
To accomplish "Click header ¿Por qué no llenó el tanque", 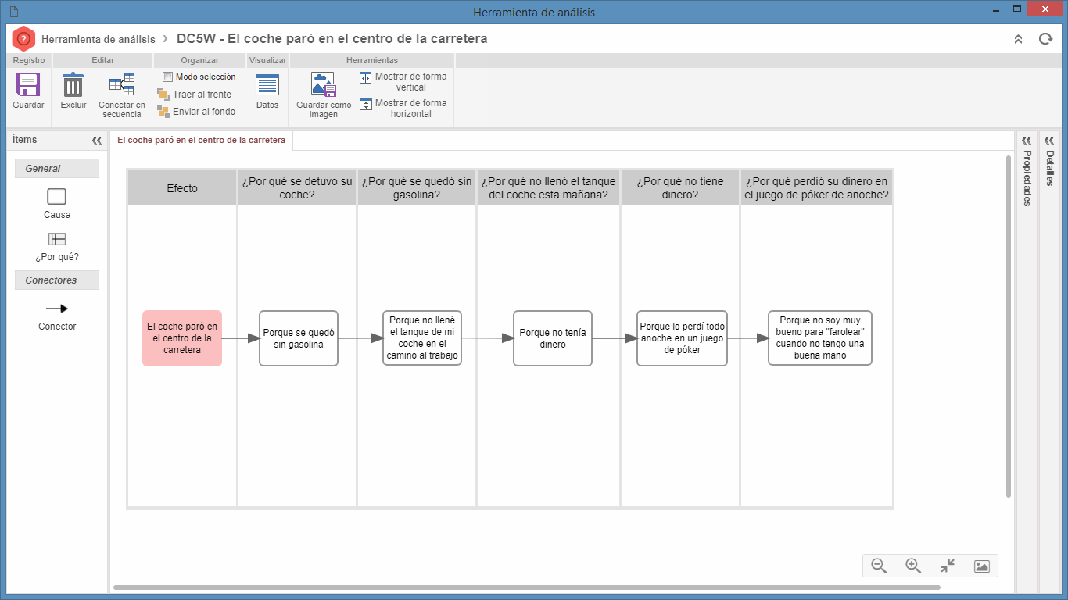I will (x=548, y=188).
